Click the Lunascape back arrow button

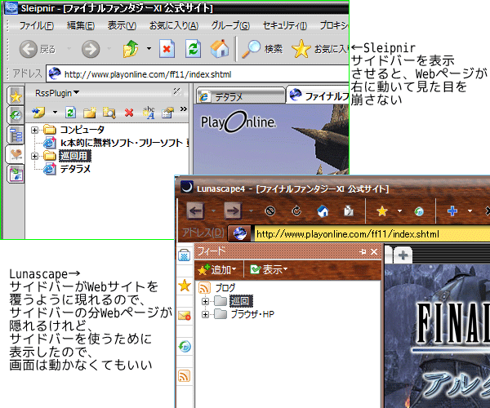point(196,211)
